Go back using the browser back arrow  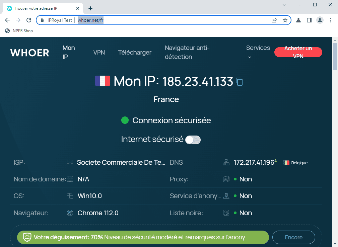(7, 20)
